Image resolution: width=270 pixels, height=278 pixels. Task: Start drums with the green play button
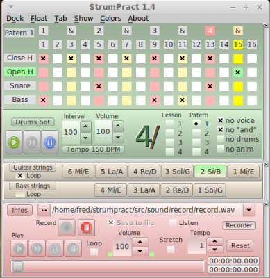coord(14,142)
